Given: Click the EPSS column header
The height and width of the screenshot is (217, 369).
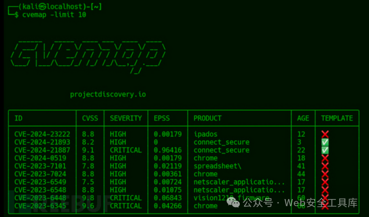Looking at the screenshot, I should click(x=162, y=118).
